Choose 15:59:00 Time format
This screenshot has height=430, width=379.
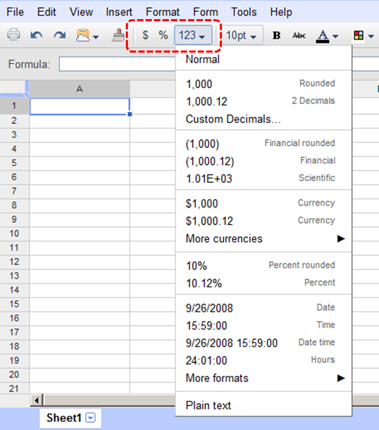pos(263,325)
